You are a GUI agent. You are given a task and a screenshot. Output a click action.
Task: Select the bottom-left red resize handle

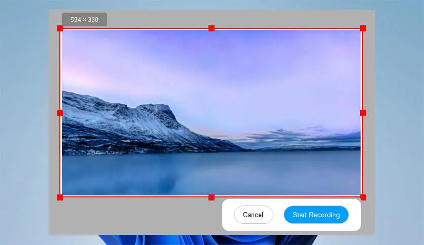point(60,197)
